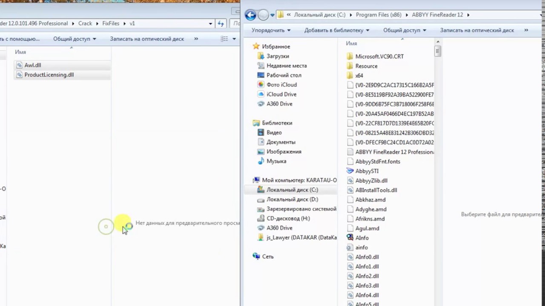This screenshot has height=306, width=545.
Task: Open Загрузки folder in favorites
Action: [278, 56]
